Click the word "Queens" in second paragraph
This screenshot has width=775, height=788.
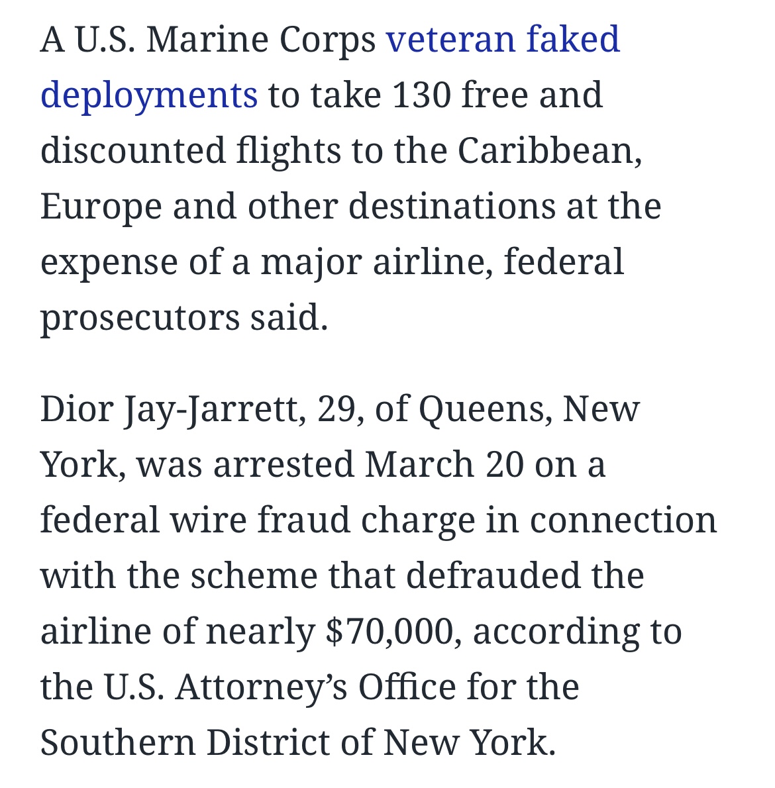(x=482, y=411)
